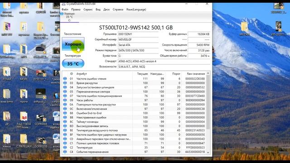
Task: Click the status dot for attribute C1
Action: (65, 143)
